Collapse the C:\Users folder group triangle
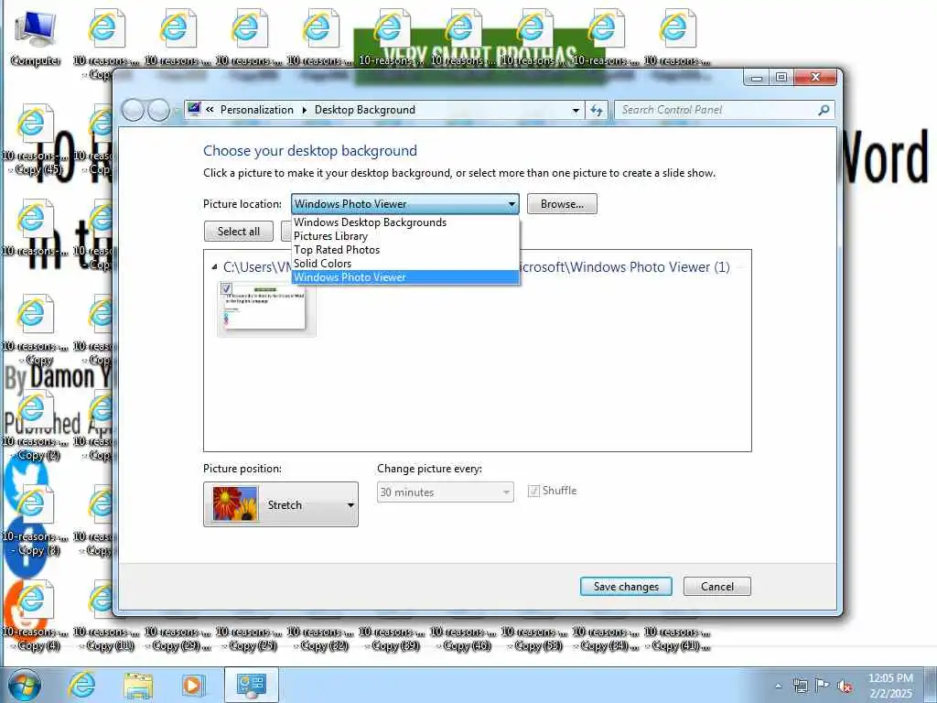 [x=214, y=267]
